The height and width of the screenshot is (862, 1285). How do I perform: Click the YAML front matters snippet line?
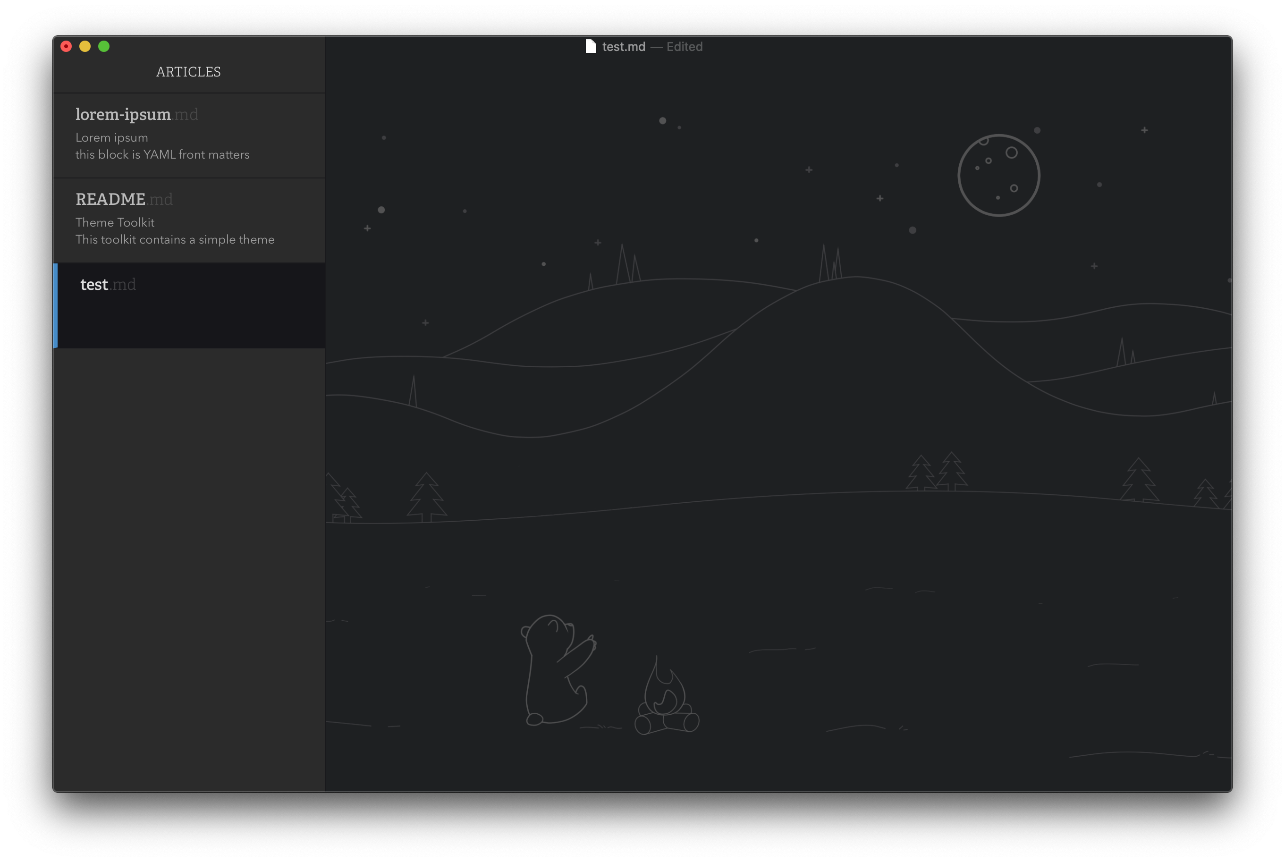pos(162,154)
